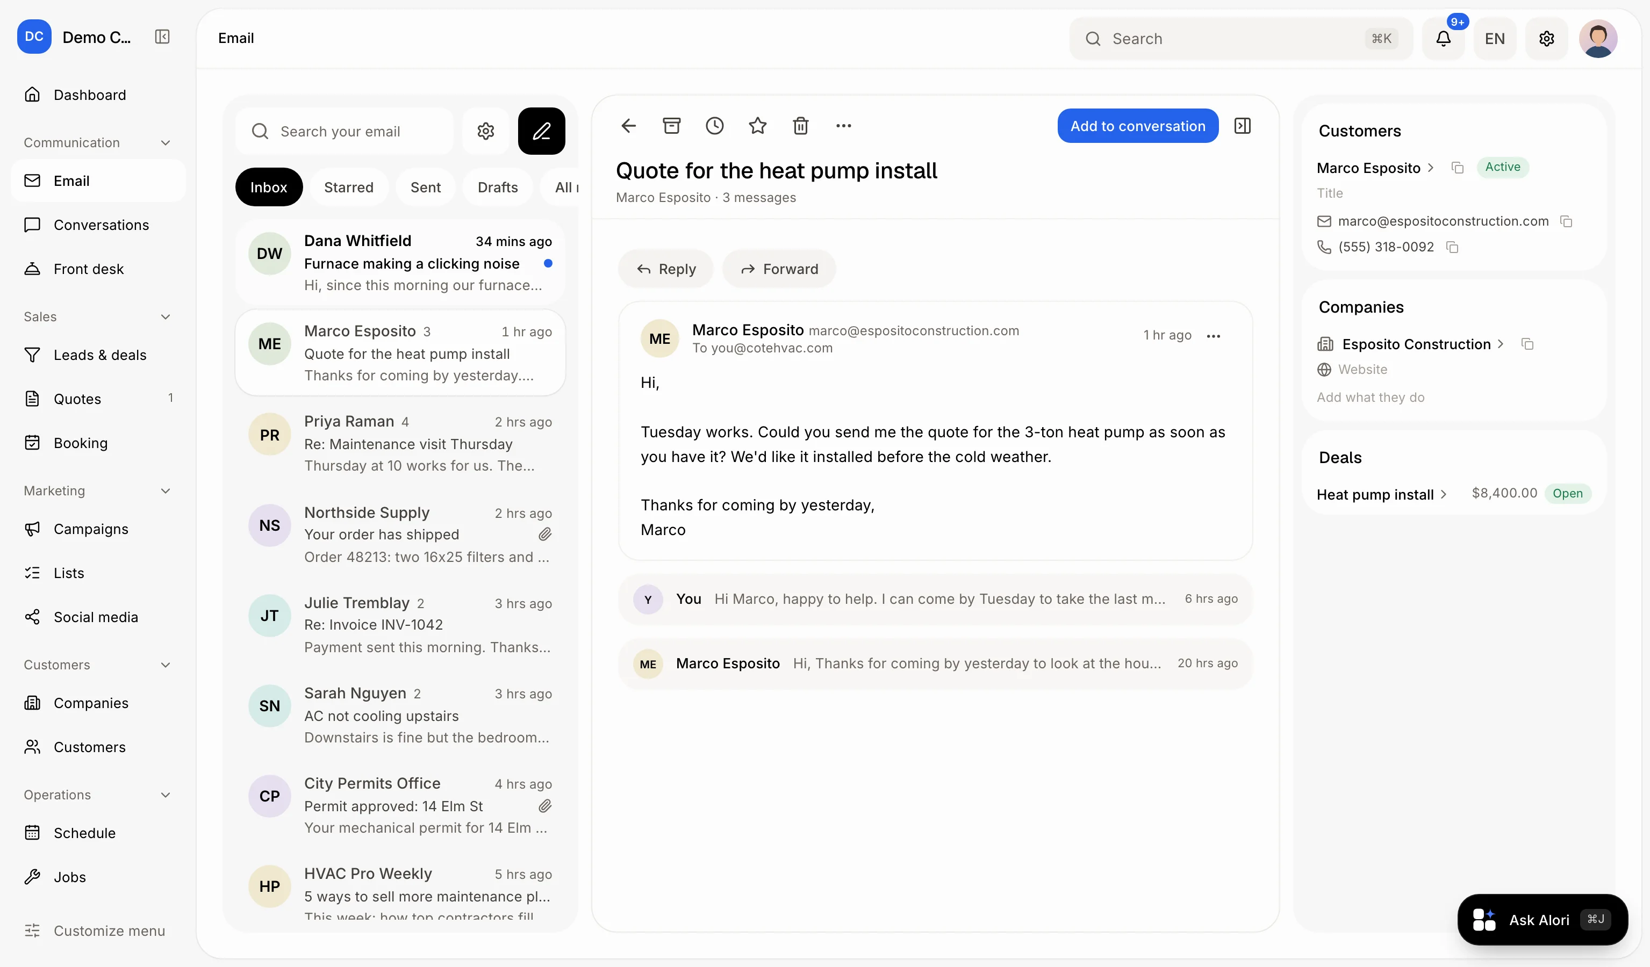This screenshot has height=967, width=1650.
Task: Star the heat pump quote email
Action: (x=758, y=126)
